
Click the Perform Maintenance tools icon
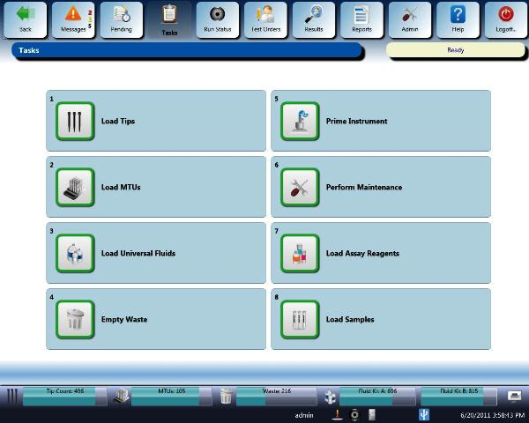[300, 188]
